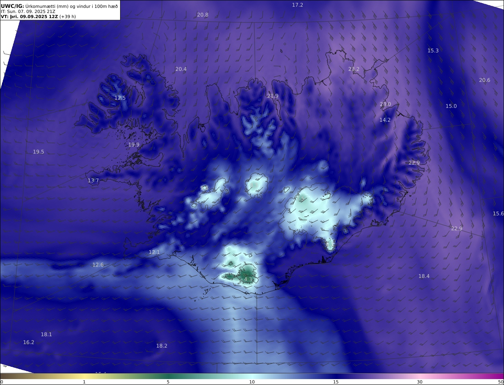Image resolution: width=504 pixels, height=385 pixels.
Task: Select the 17.2 value label
Action: (x=298, y=5)
